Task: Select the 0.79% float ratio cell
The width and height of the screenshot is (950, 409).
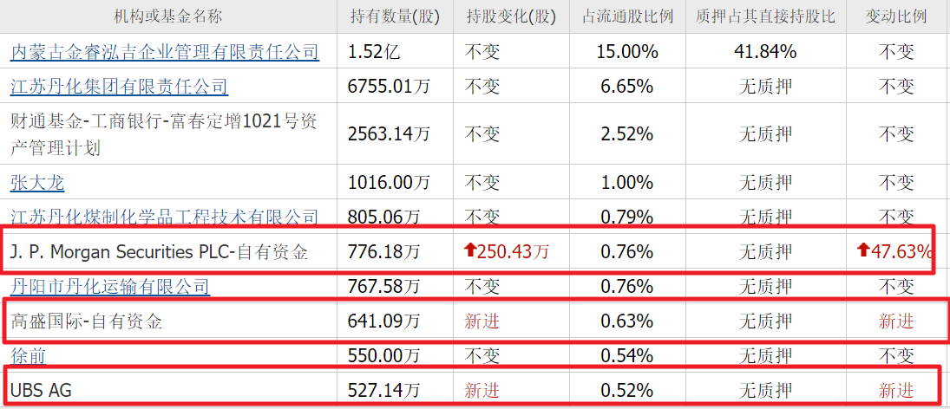Action: pyautogui.click(x=627, y=216)
